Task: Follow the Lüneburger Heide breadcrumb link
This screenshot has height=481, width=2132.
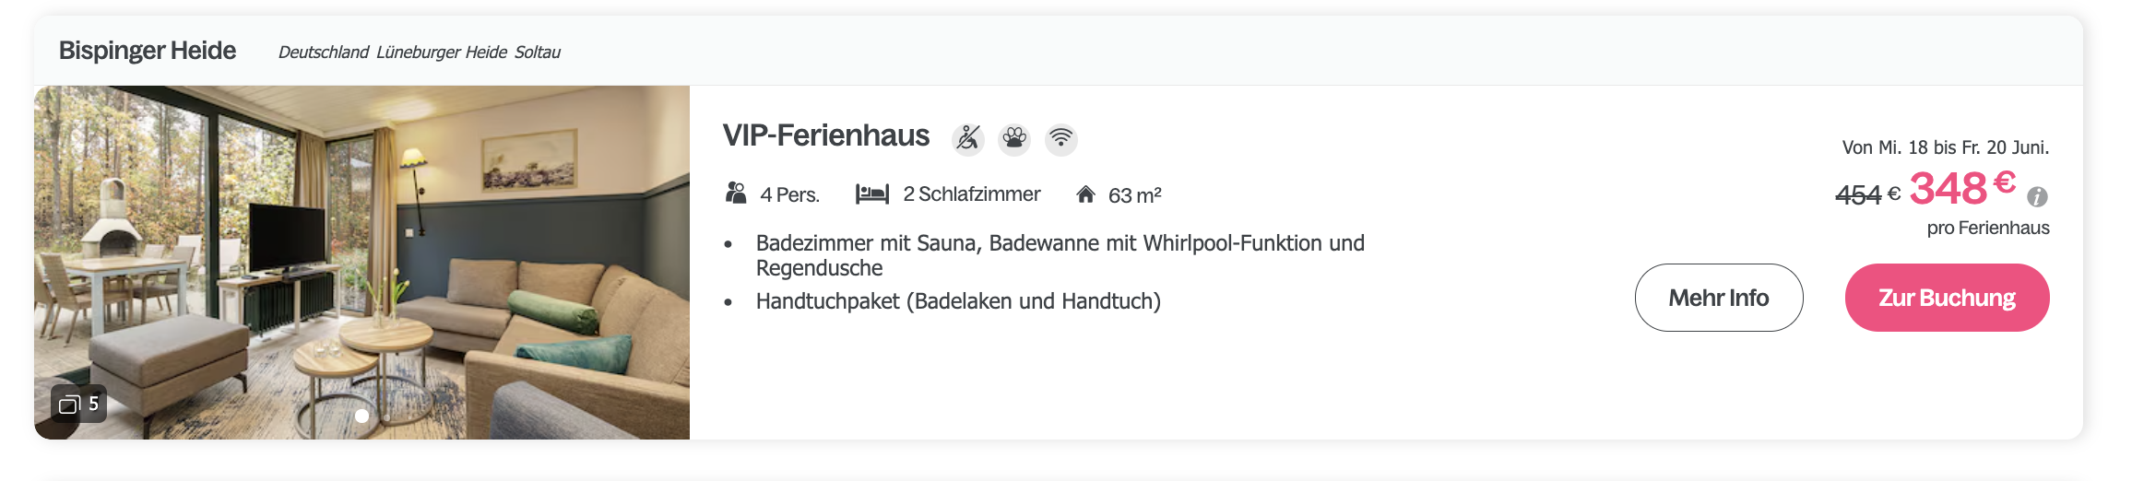Action: pyautogui.click(x=442, y=53)
